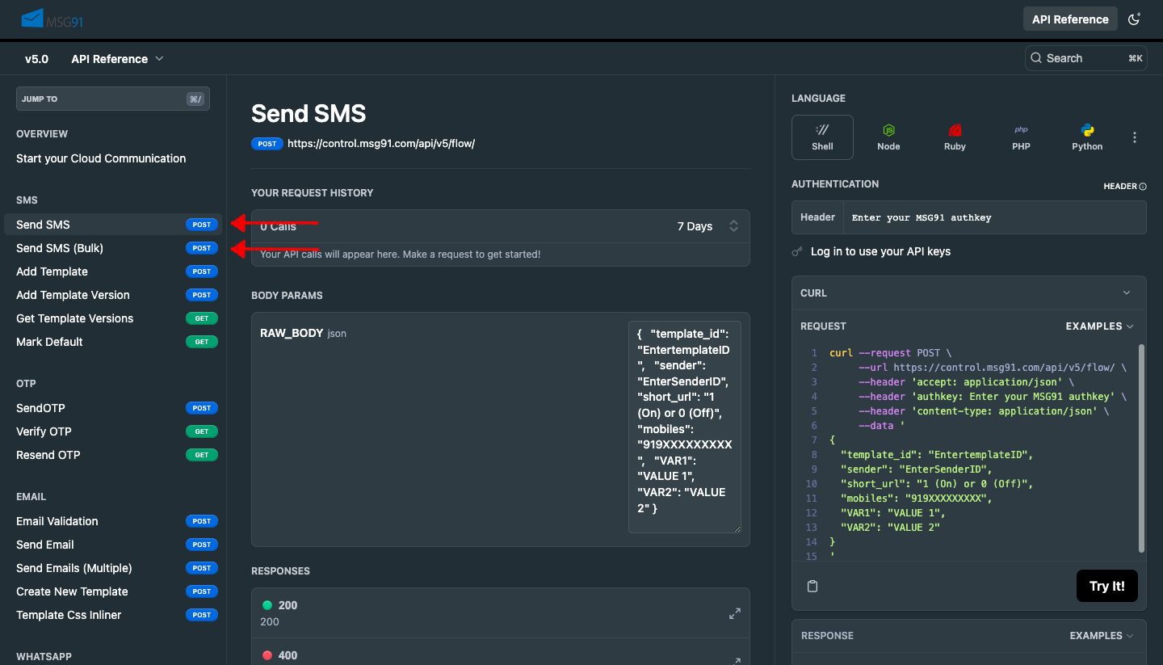
Task: Click the Send SMS page heading
Action: coord(309,113)
